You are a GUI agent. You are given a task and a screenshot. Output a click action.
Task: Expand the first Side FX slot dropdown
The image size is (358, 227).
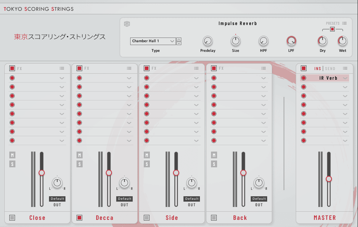(x=196, y=78)
